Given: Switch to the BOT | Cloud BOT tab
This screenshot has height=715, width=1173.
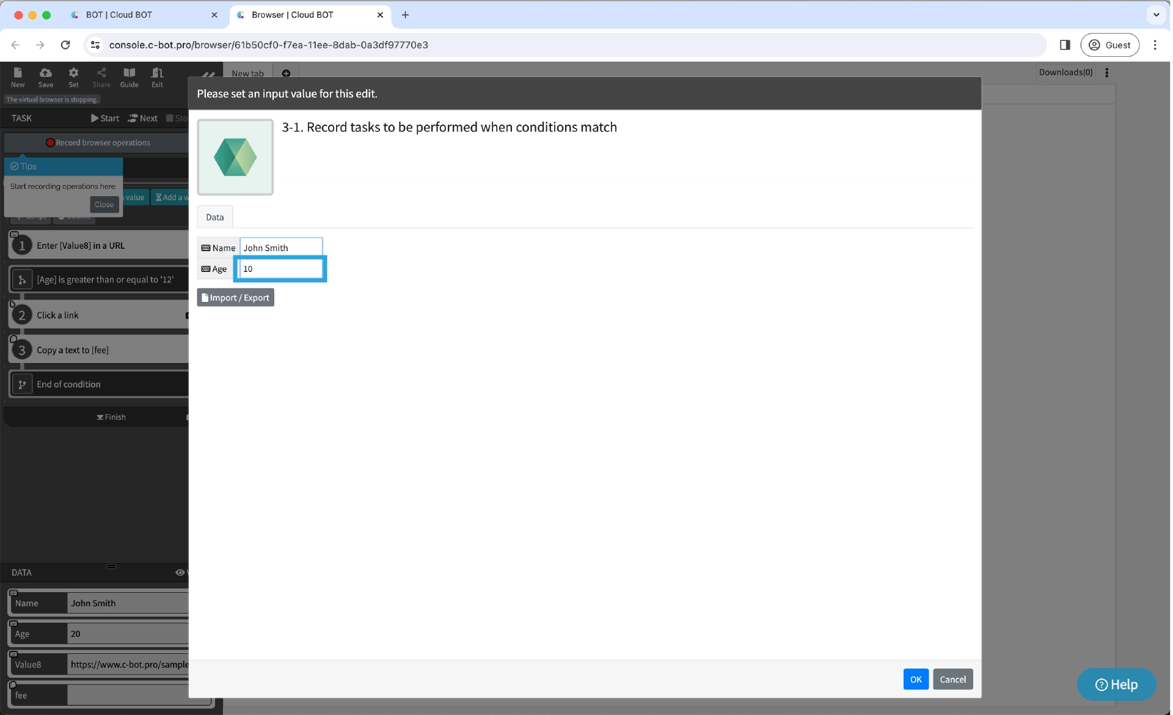Looking at the screenshot, I should tap(119, 15).
